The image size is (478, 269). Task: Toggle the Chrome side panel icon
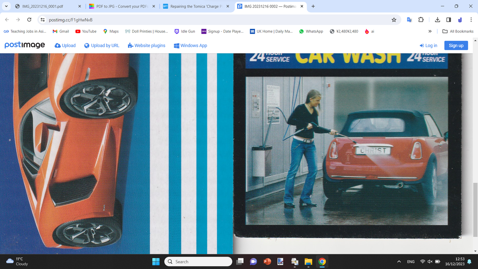point(448,20)
